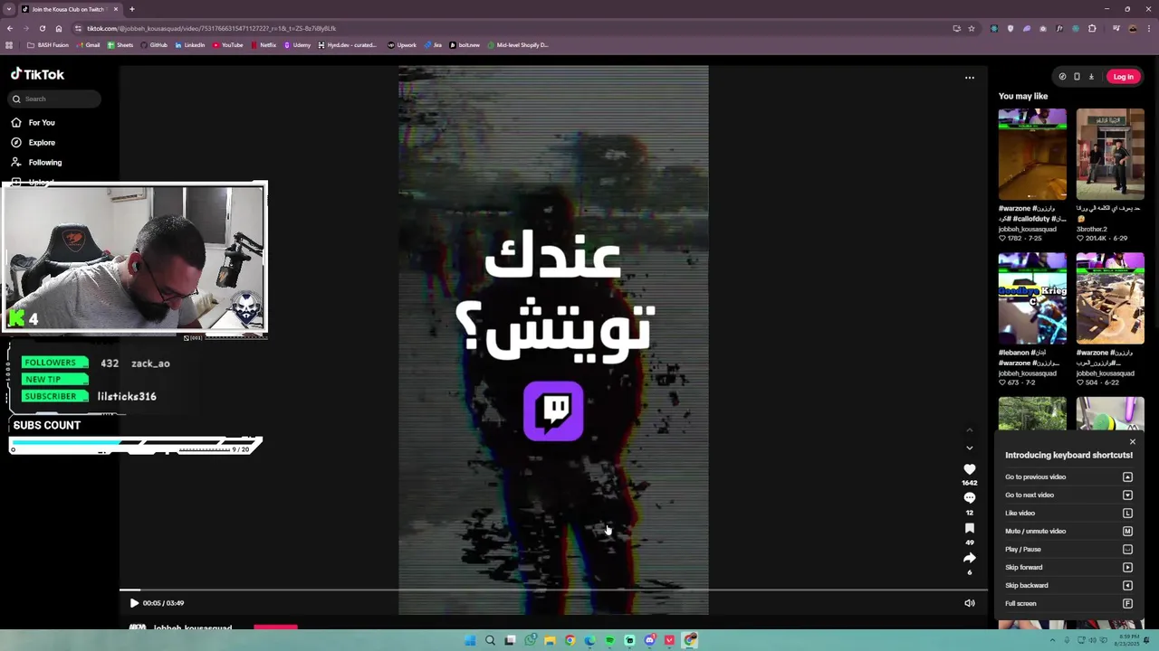Open the Chrome three-dot menu
Image resolution: width=1159 pixels, height=651 pixels.
(x=1148, y=28)
